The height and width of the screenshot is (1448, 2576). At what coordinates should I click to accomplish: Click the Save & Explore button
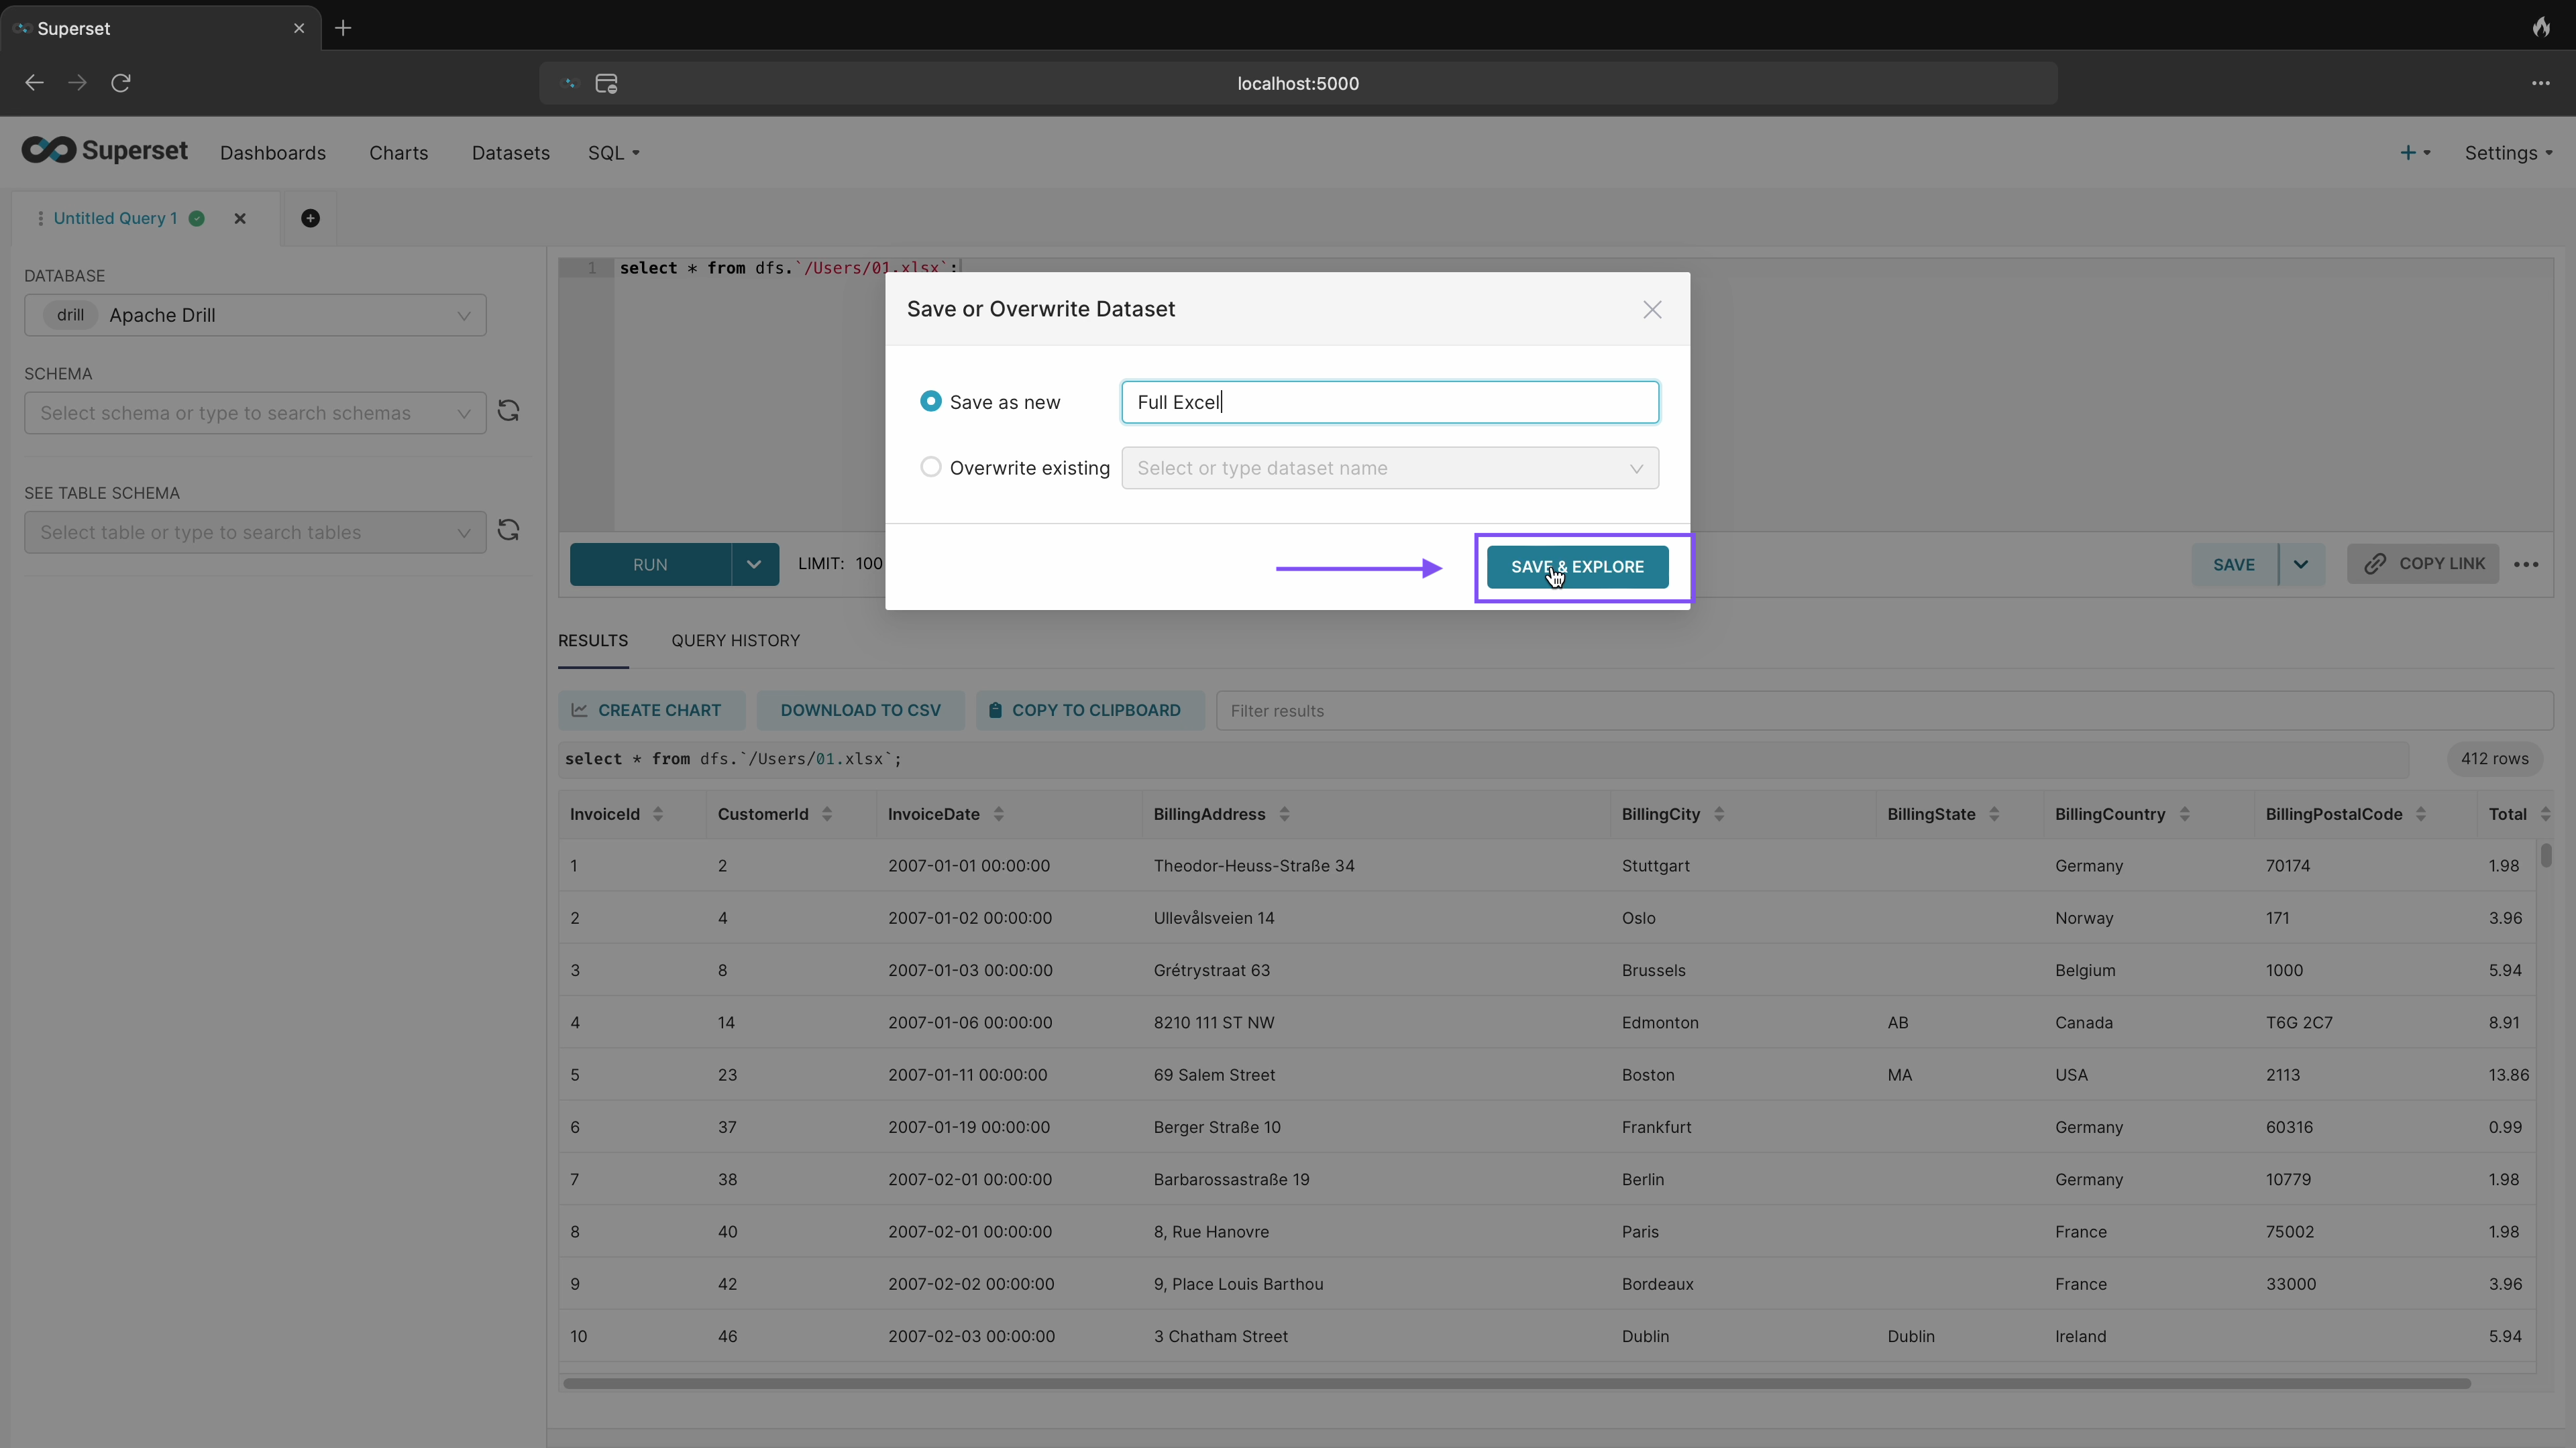[1576, 566]
